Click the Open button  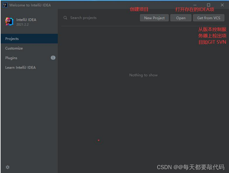click(x=181, y=18)
